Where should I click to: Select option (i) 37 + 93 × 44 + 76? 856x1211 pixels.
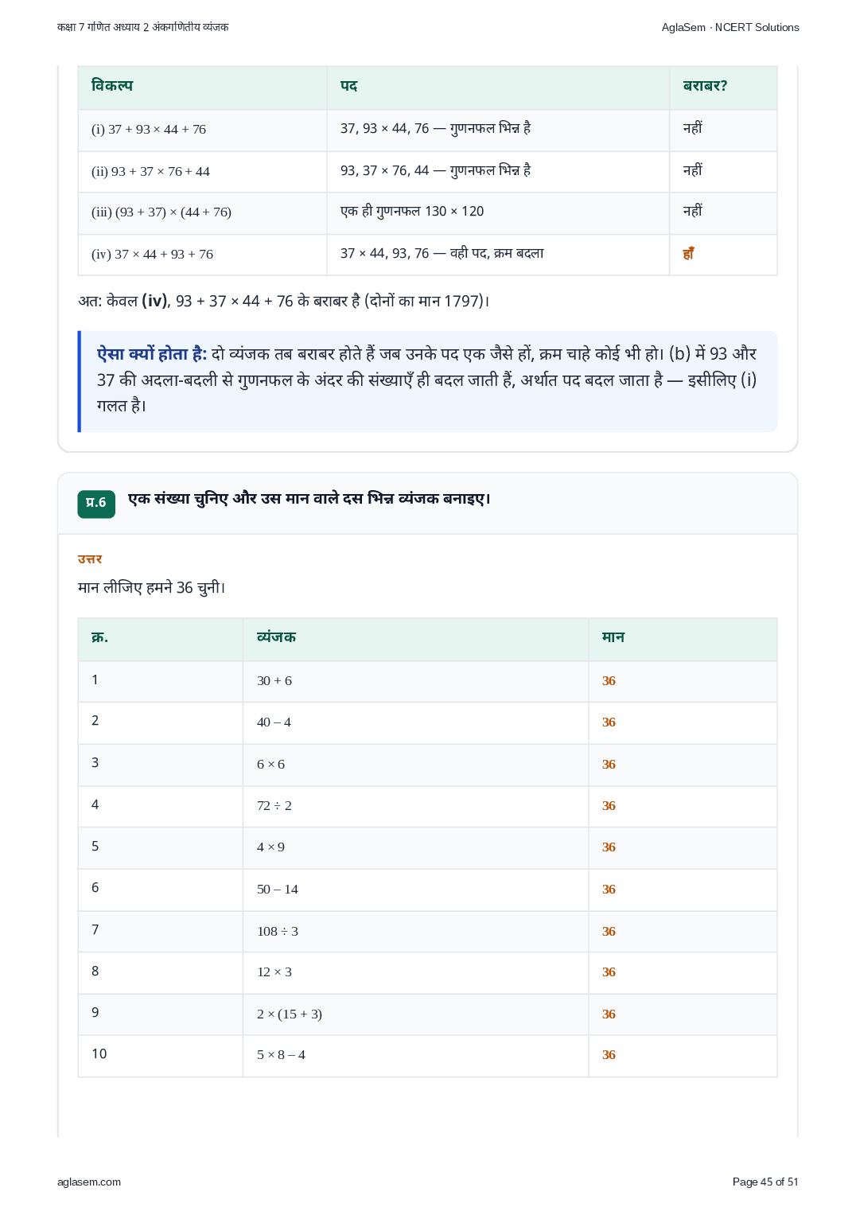point(149,129)
